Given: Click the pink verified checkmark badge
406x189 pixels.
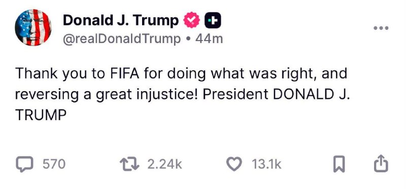Looking at the screenshot, I should [x=192, y=20].
